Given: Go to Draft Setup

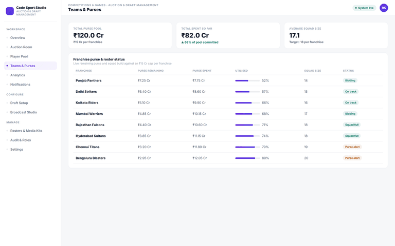Looking at the screenshot, I should [x=30, y=103].
